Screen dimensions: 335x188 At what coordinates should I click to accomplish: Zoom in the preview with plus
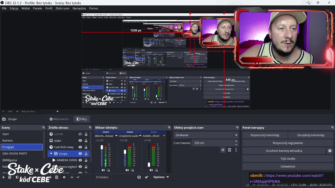(x=17, y=111)
